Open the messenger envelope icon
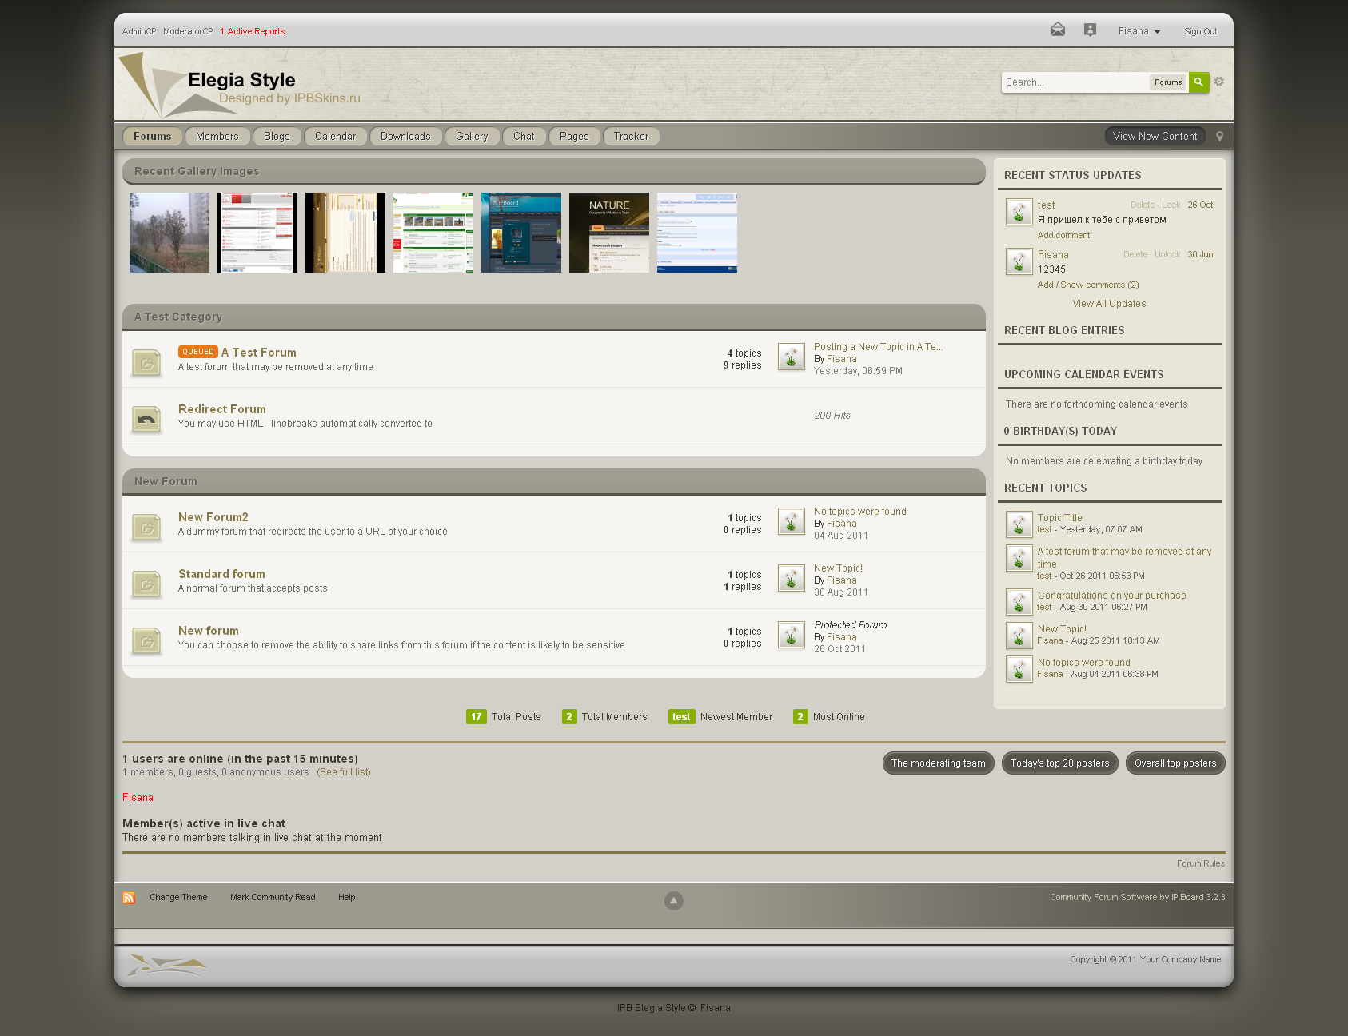The height and width of the screenshot is (1036, 1348). pos(1057,30)
